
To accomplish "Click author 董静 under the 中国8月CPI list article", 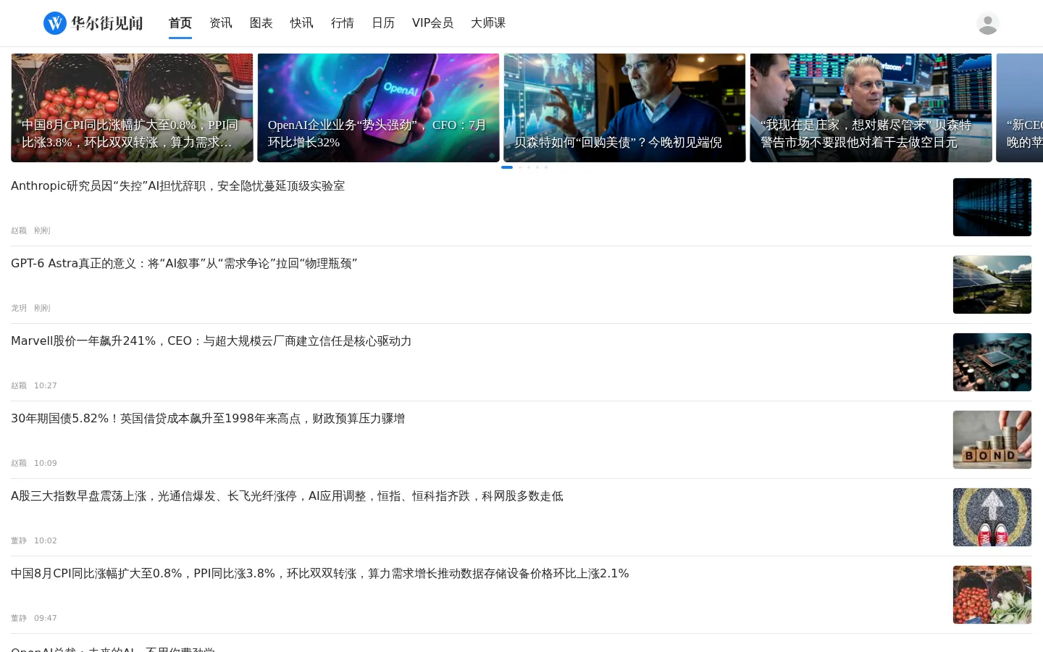I will (x=19, y=618).
